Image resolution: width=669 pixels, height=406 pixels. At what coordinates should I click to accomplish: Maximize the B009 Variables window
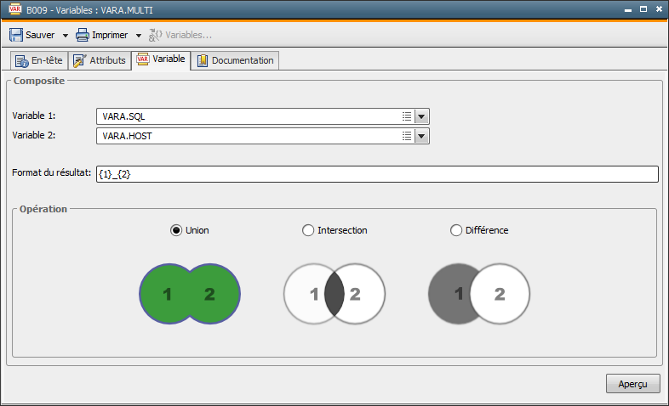tap(643, 9)
